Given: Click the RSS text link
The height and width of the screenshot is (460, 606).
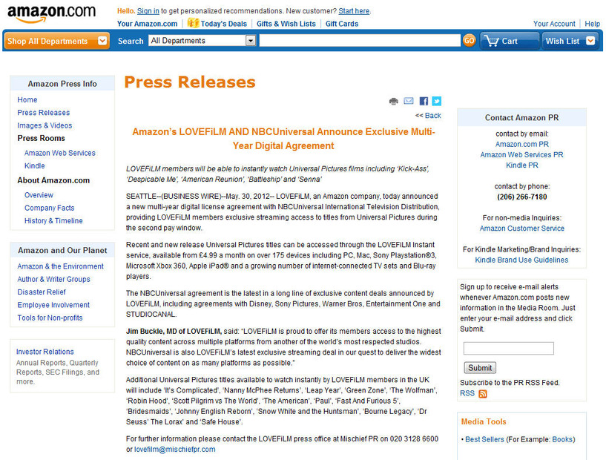Looking at the screenshot, I should [x=467, y=393].
